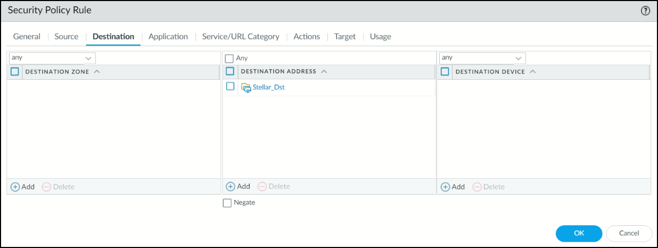The width and height of the screenshot is (658, 248).
Task: Open the destination device 'any' dropdown
Action: (x=518, y=58)
